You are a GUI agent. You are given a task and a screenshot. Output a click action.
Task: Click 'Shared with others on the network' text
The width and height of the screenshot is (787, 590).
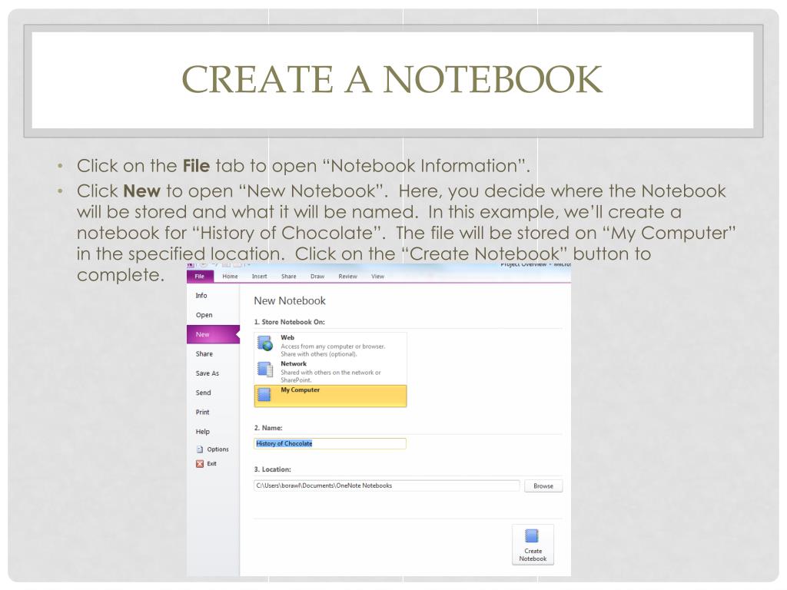[x=330, y=373]
